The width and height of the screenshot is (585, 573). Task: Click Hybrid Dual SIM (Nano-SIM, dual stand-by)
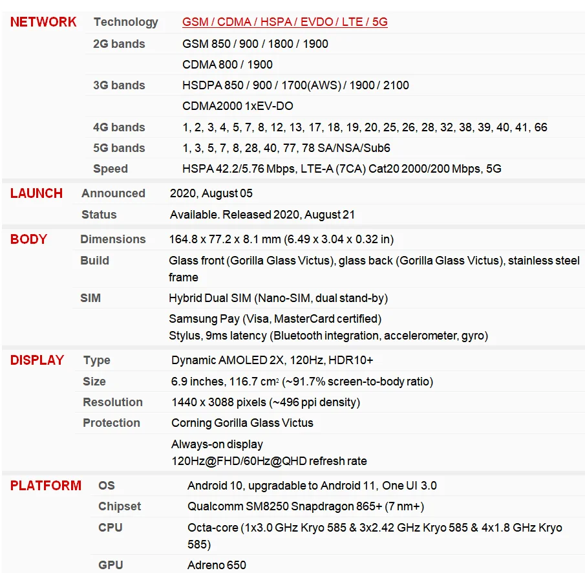(279, 298)
